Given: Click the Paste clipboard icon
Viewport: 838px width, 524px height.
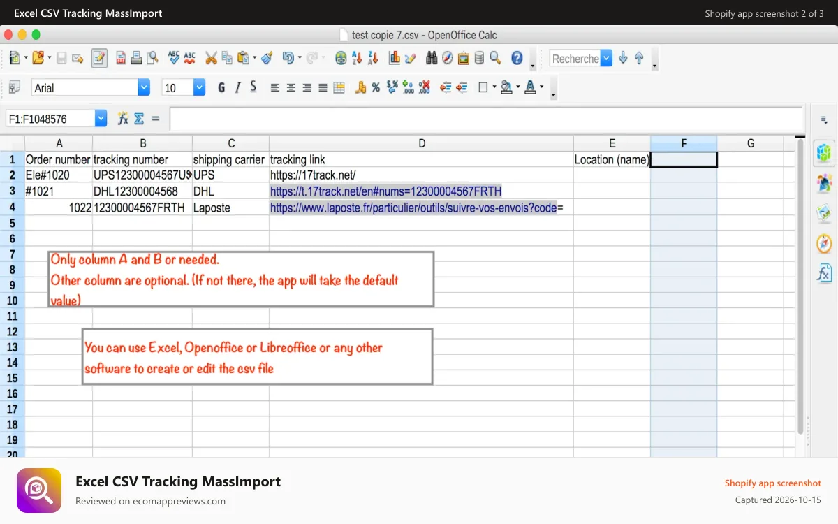Looking at the screenshot, I should (x=243, y=58).
